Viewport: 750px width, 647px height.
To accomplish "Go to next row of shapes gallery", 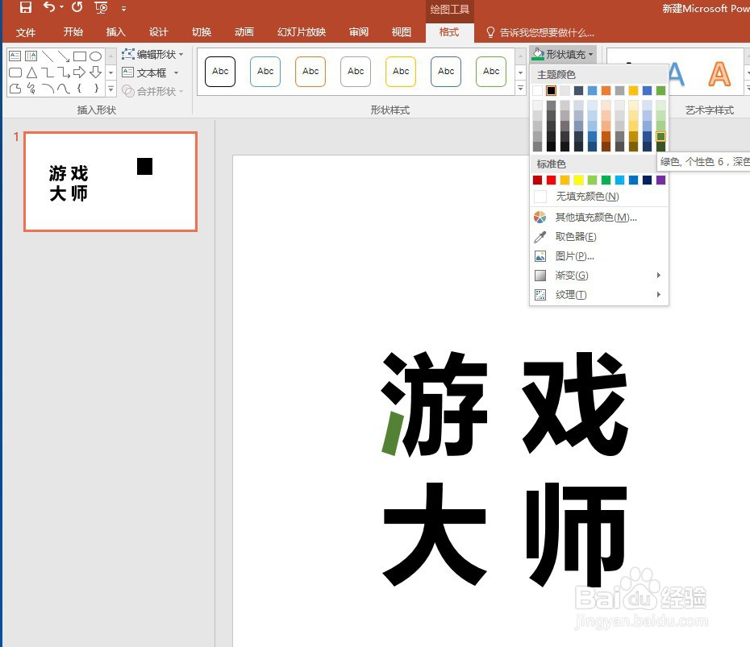I will click(111, 73).
